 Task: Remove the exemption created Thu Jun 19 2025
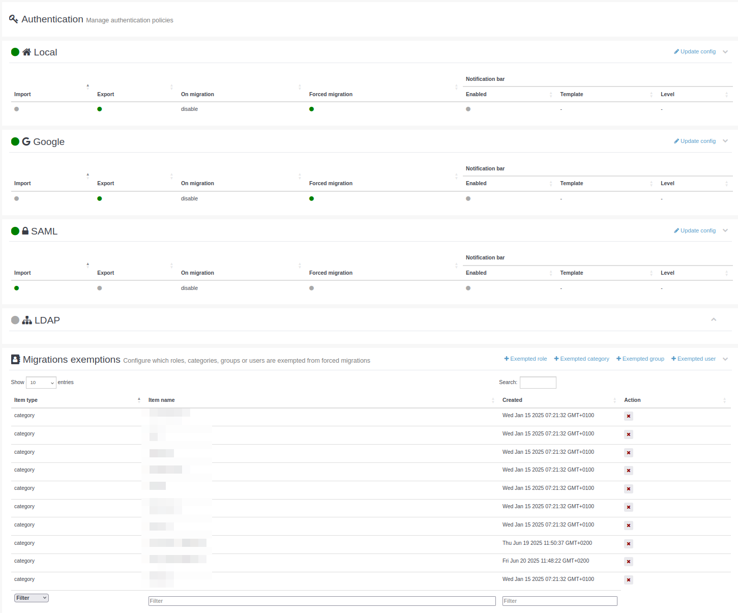(x=629, y=544)
